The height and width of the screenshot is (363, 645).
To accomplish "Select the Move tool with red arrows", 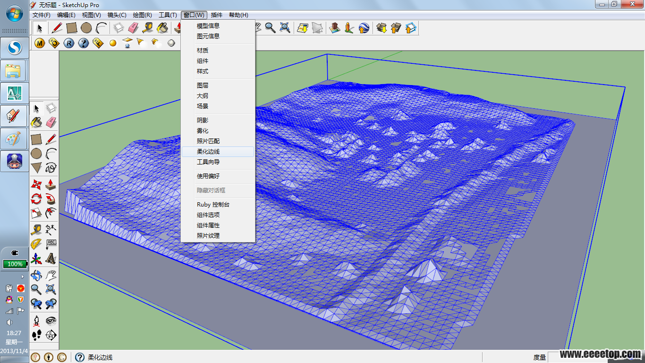I will 36,184.
